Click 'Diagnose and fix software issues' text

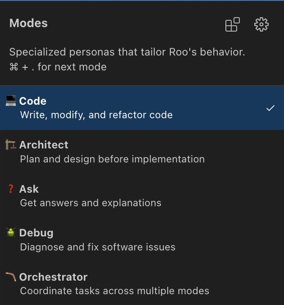97,247
